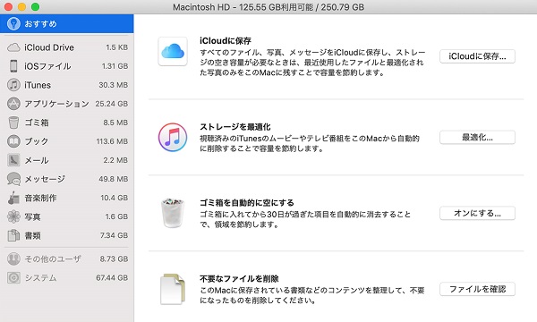Select 書類 in the sidebar
Screen dimensions: 537x322
point(67,235)
